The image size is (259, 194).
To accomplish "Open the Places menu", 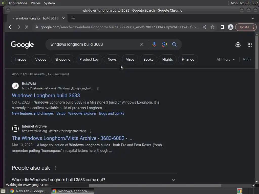I will 35,3.
